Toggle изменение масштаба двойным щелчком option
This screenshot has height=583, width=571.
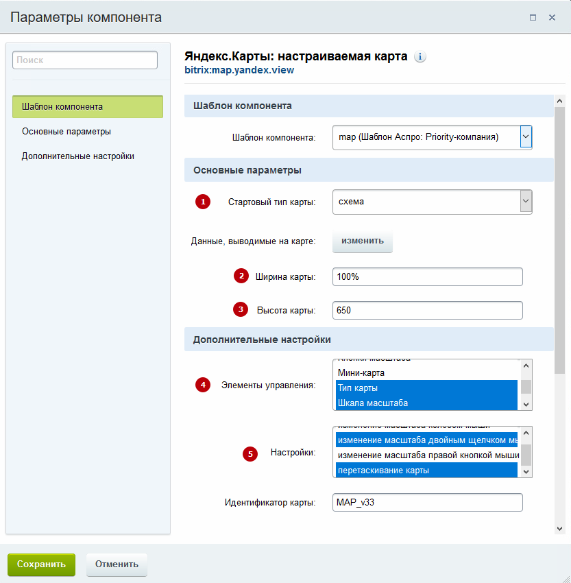point(426,440)
